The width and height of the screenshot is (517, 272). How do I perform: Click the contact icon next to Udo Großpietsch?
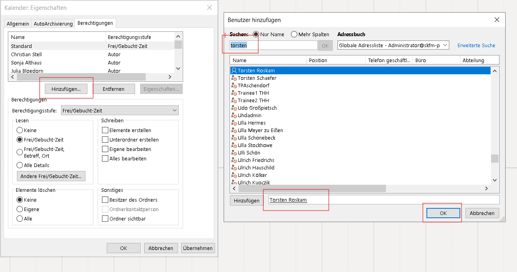click(x=234, y=108)
